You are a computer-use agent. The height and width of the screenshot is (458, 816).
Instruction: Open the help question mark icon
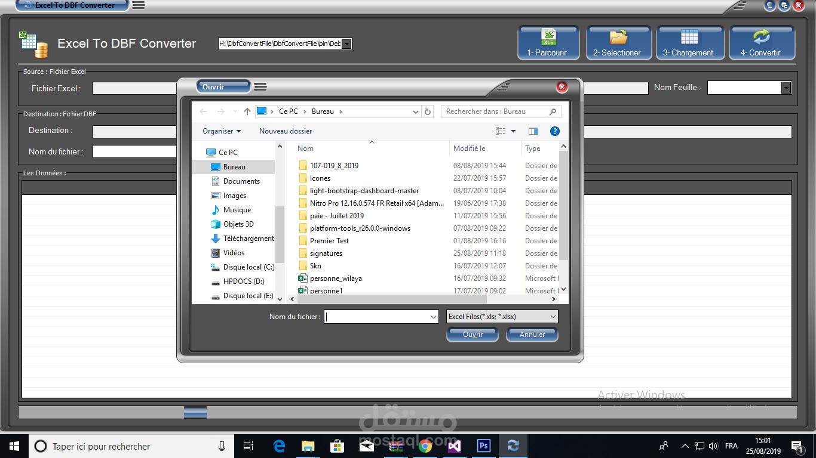point(554,131)
